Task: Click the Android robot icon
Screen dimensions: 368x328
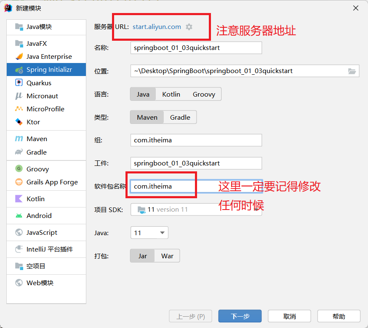Action: [19, 215]
